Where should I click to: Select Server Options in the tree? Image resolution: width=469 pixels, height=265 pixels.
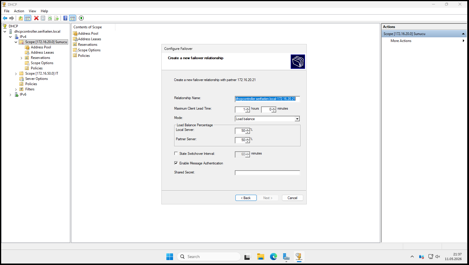[x=36, y=79]
